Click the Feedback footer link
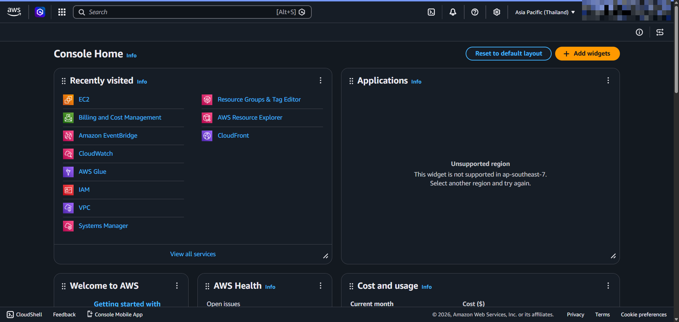679x322 pixels. [x=64, y=315]
